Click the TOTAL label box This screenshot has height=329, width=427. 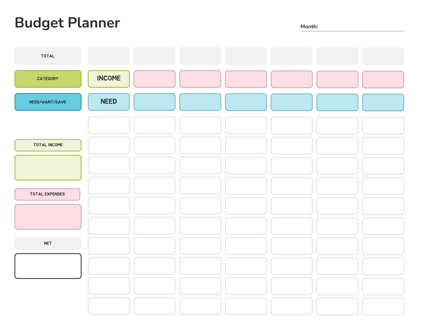[48, 56]
